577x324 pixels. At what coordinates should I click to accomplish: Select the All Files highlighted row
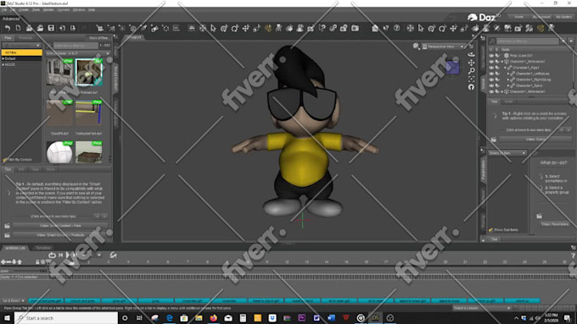click(22, 52)
